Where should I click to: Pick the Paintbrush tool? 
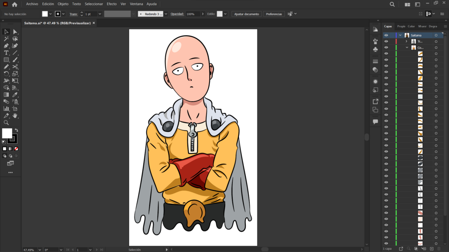[x=15, y=60]
